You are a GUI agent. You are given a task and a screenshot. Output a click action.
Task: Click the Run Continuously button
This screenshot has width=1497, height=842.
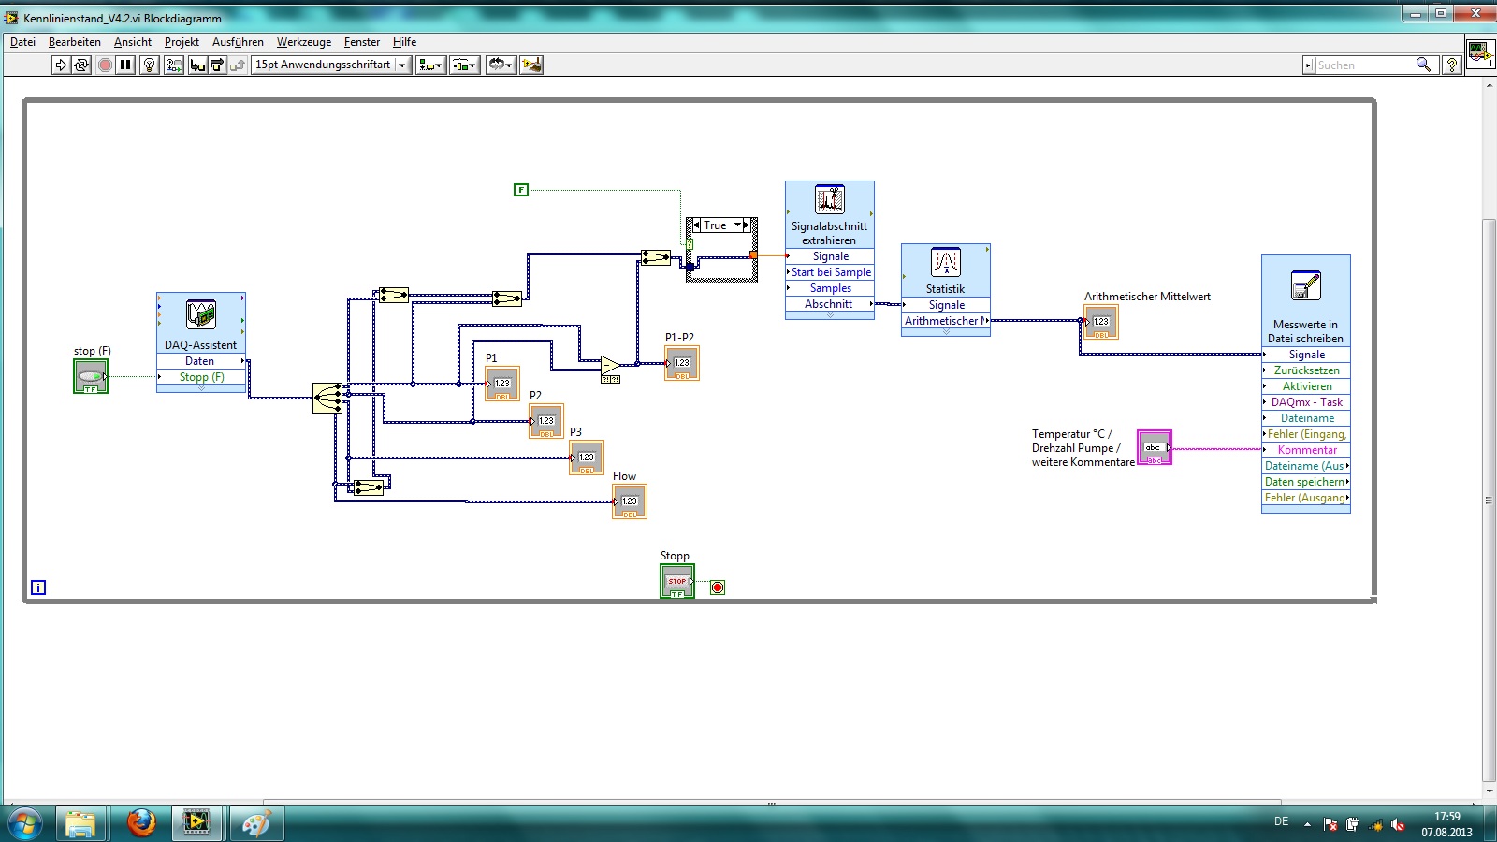click(x=81, y=65)
